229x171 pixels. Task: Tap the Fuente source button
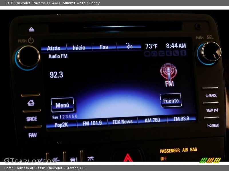tap(171, 101)
